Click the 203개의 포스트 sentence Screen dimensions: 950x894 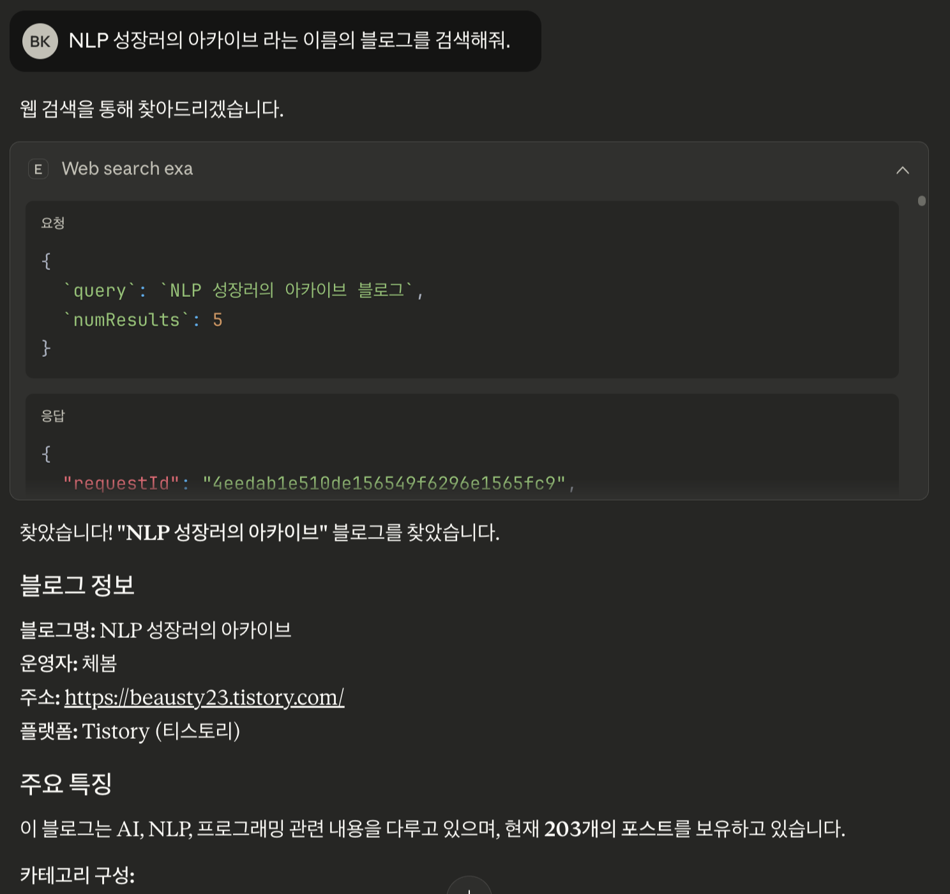pyautogui.click(x=433, y=829)
